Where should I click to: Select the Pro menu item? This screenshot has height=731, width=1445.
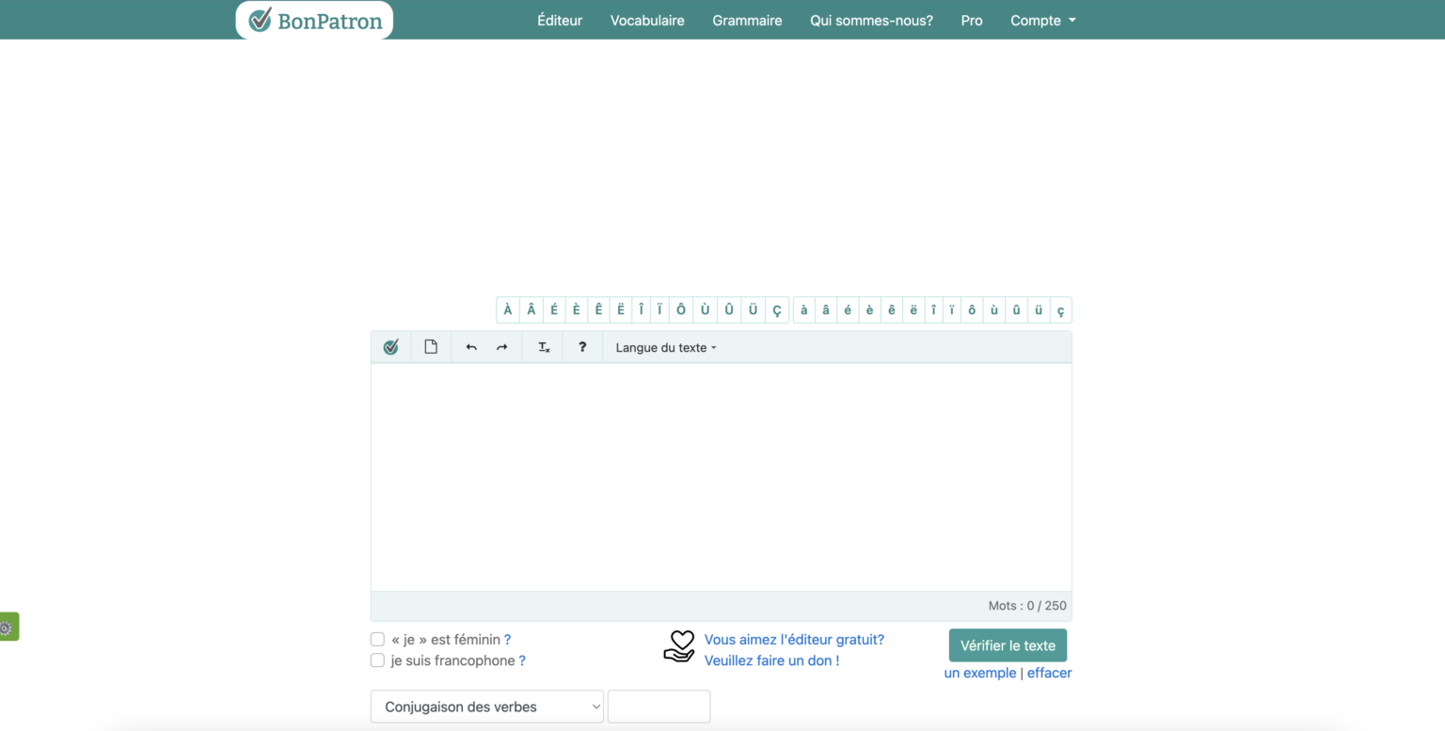click(972, 20)
